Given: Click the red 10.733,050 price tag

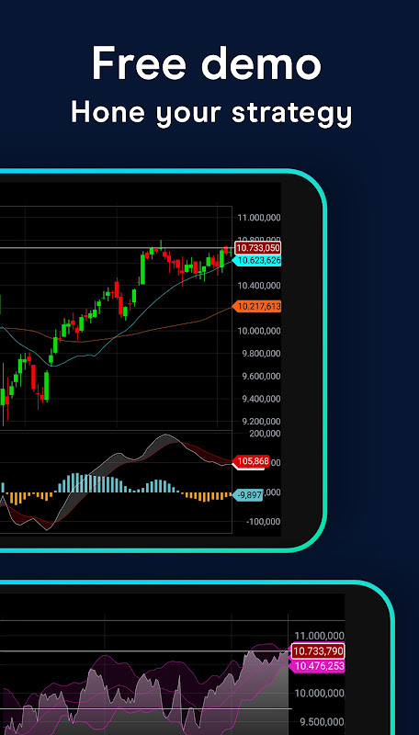Looking at the screenshot, I should pyautogui.click(x=258, y=248).
